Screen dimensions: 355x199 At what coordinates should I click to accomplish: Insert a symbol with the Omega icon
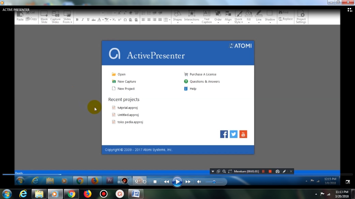pyautogui.click(x=125, y=20)
